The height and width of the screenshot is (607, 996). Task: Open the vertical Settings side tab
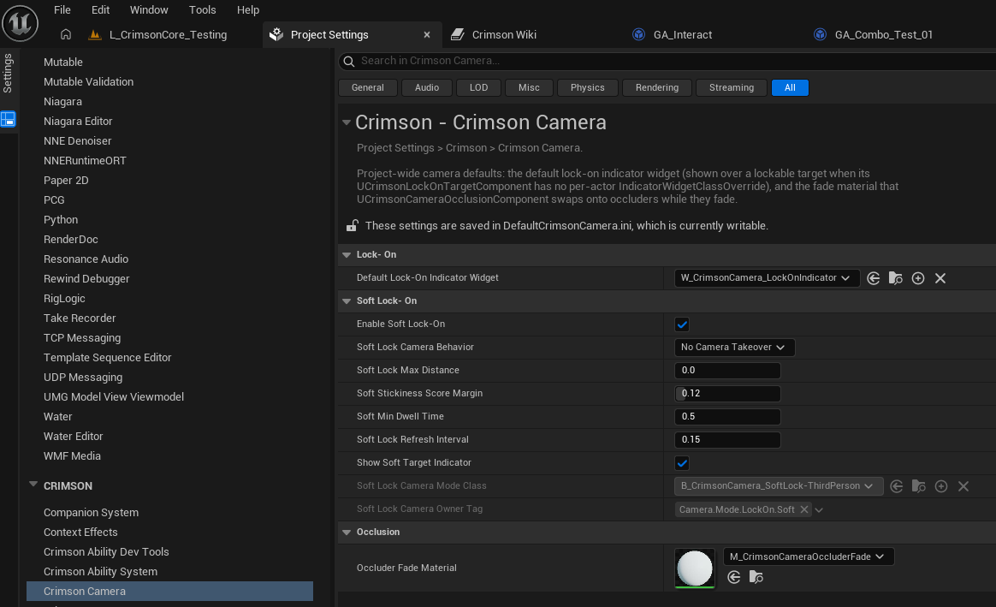[x=8, y=73]
